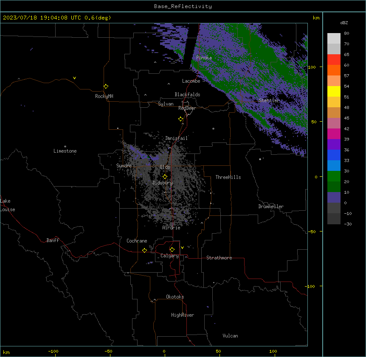The height and width of the screenshot is (357, 366).
Task: Click the yellow V marker east of Calgary
Action: point(182,248)
